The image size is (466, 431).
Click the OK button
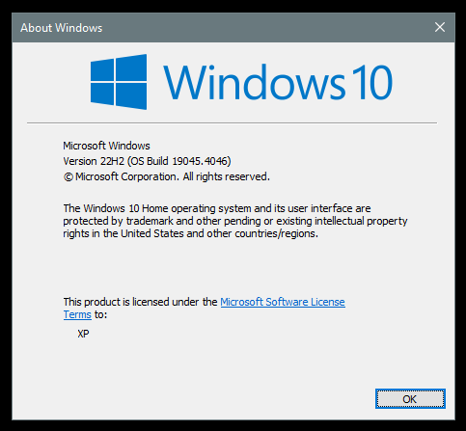click(410, 399)
